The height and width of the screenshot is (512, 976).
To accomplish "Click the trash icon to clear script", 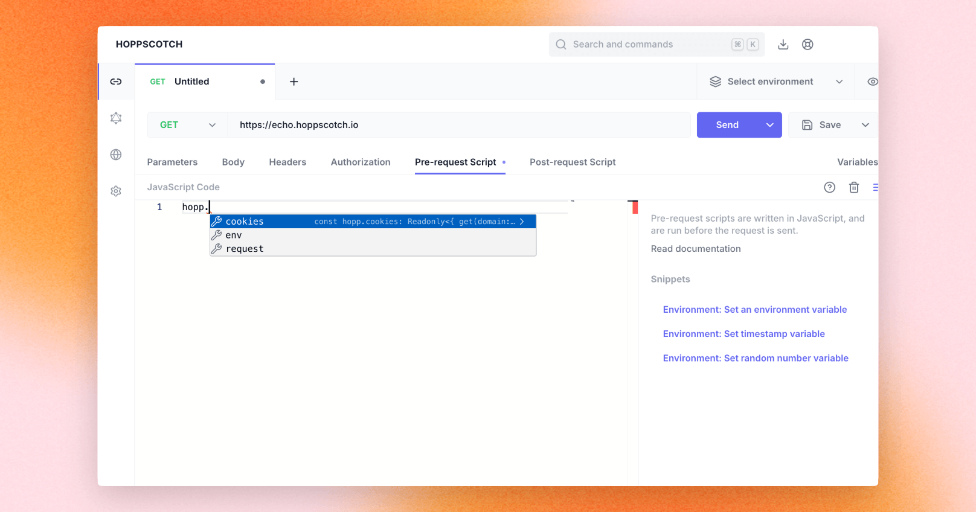I will (854, 187).
